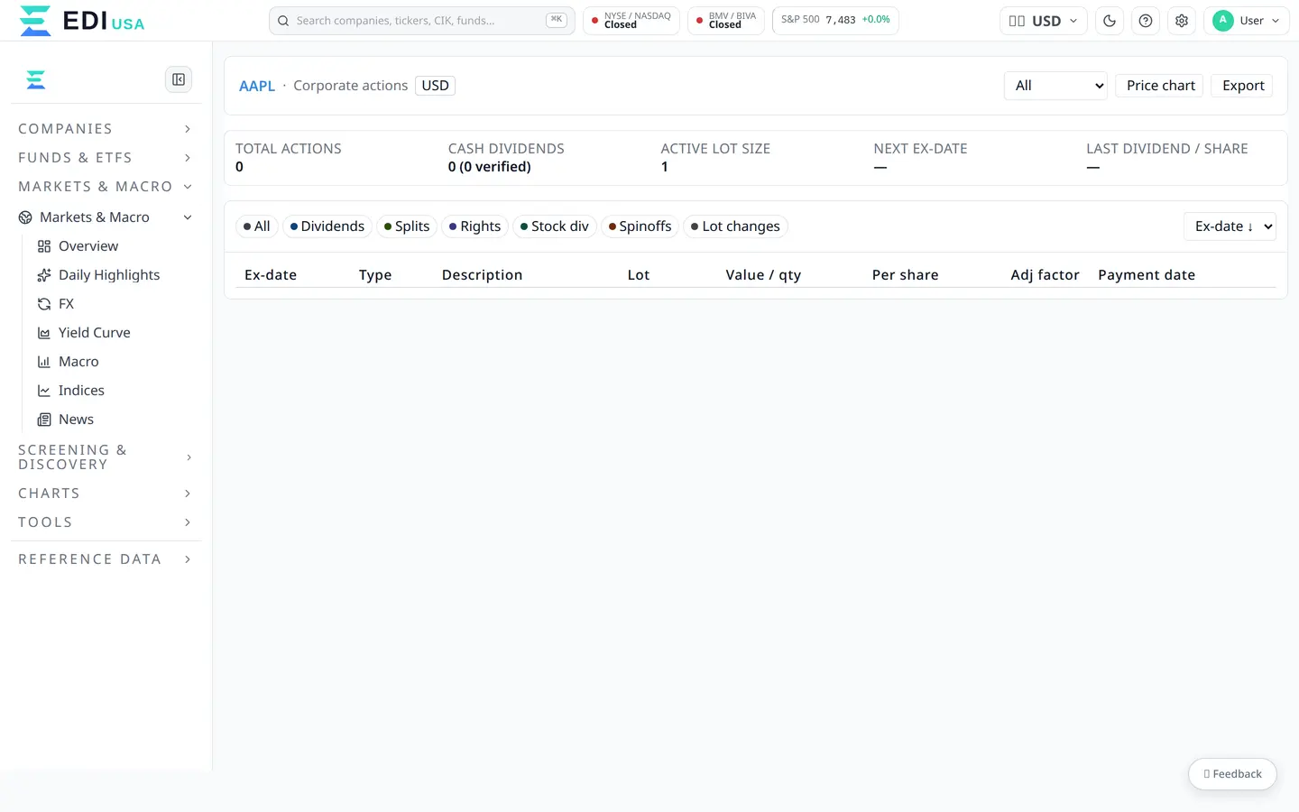Click the EDI USA logo in header
This screenshot has height=812, width=1299.
pos(81,21)
